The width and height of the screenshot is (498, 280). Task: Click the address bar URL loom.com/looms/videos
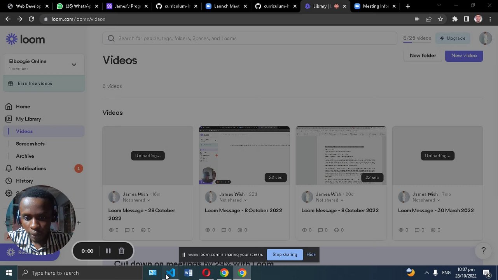click(x=78, y=19)
